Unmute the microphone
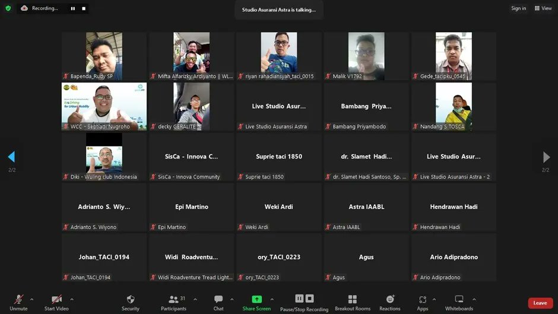 pyautogui.click(x=18, y=303)
